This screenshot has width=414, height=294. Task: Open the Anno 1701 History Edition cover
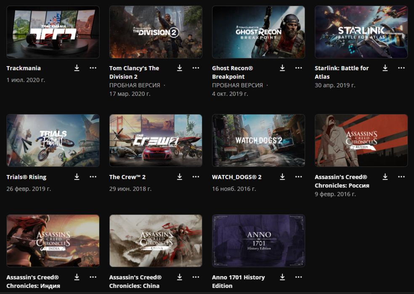(258, 241)
